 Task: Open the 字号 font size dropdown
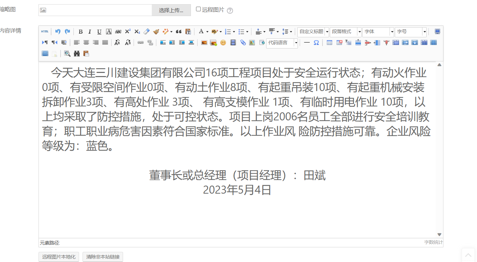tap(411, 32)
